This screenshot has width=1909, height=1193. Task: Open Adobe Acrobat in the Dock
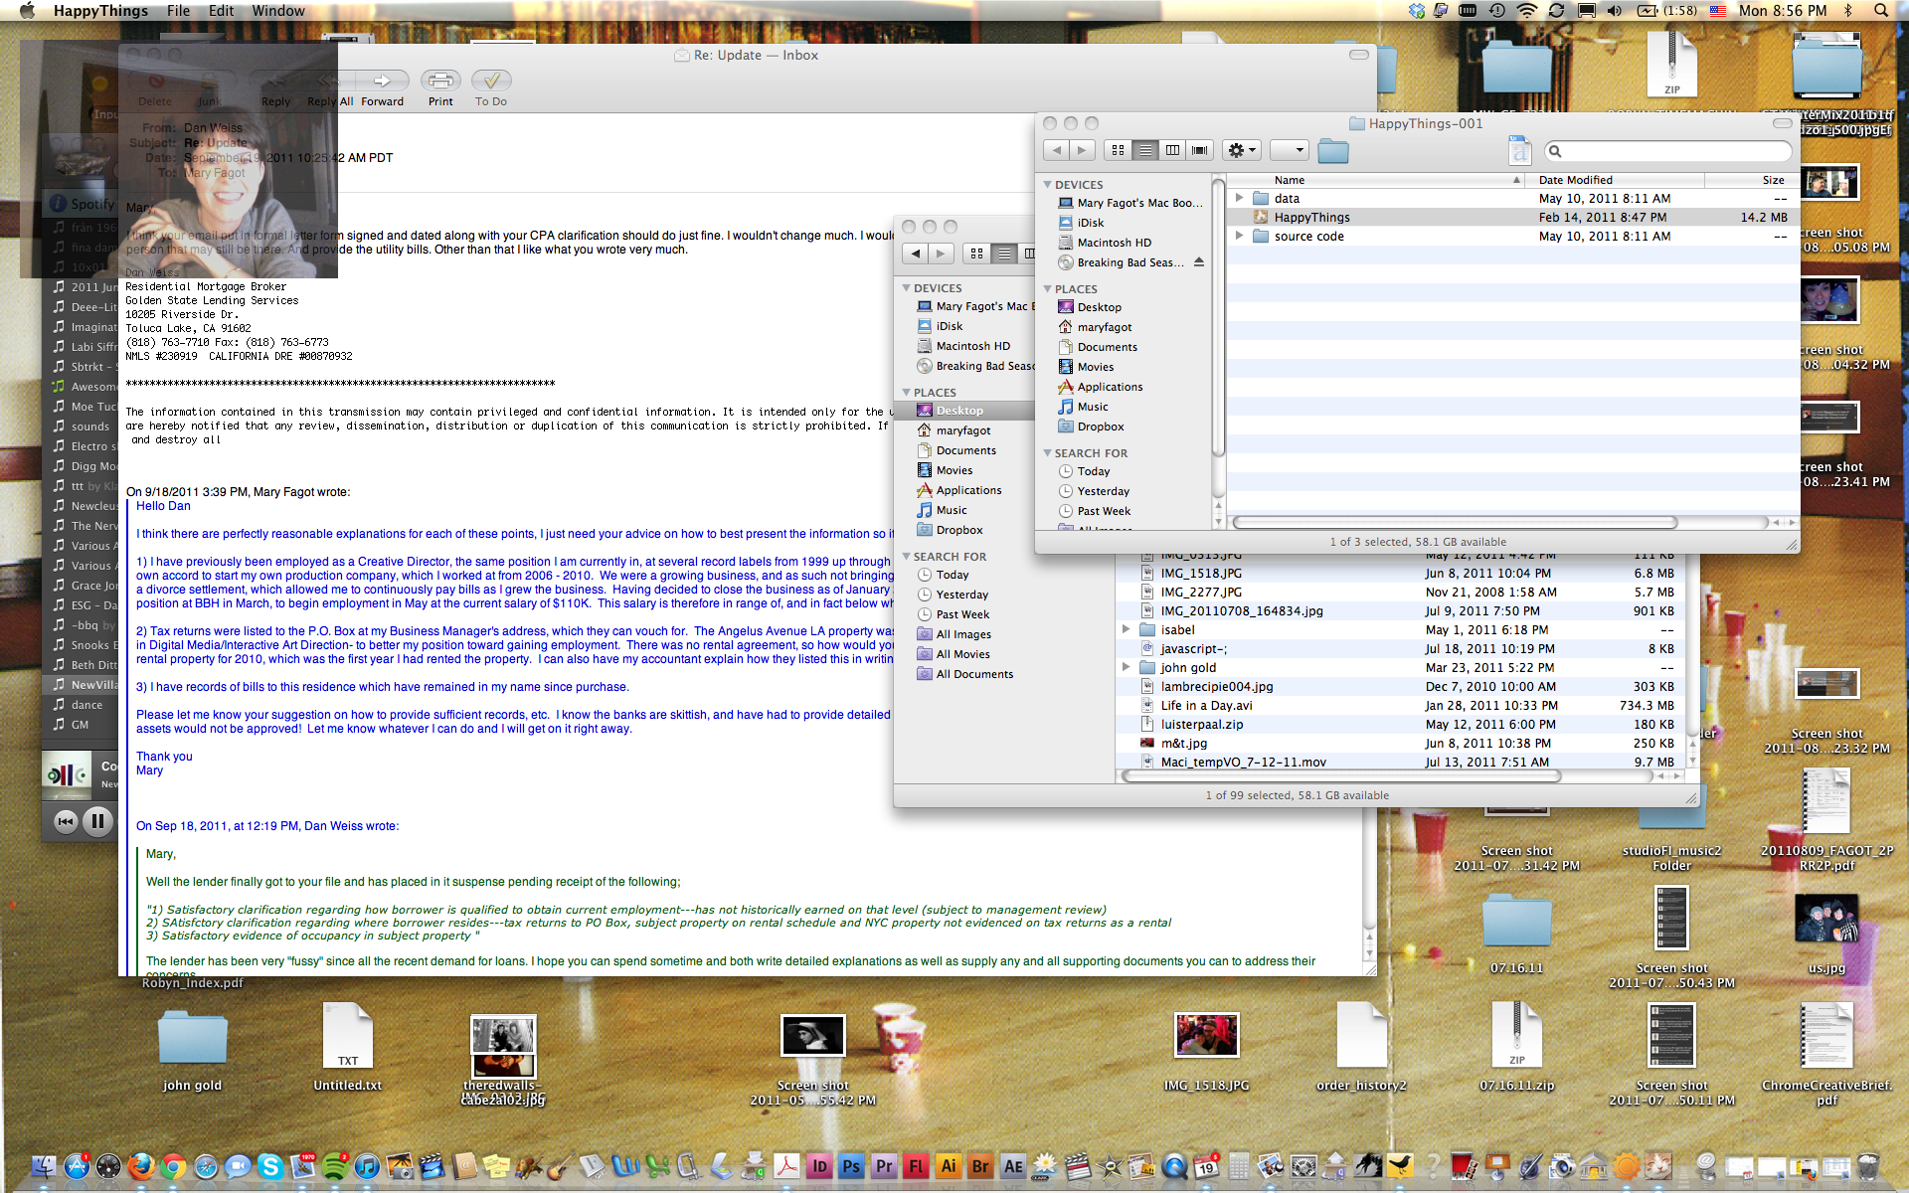pyautogui.click(x=786, y=1166)
